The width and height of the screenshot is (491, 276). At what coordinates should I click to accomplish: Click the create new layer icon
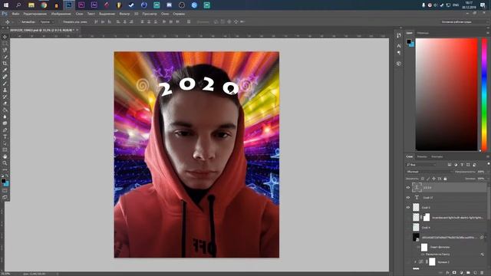tap(475, 273)
